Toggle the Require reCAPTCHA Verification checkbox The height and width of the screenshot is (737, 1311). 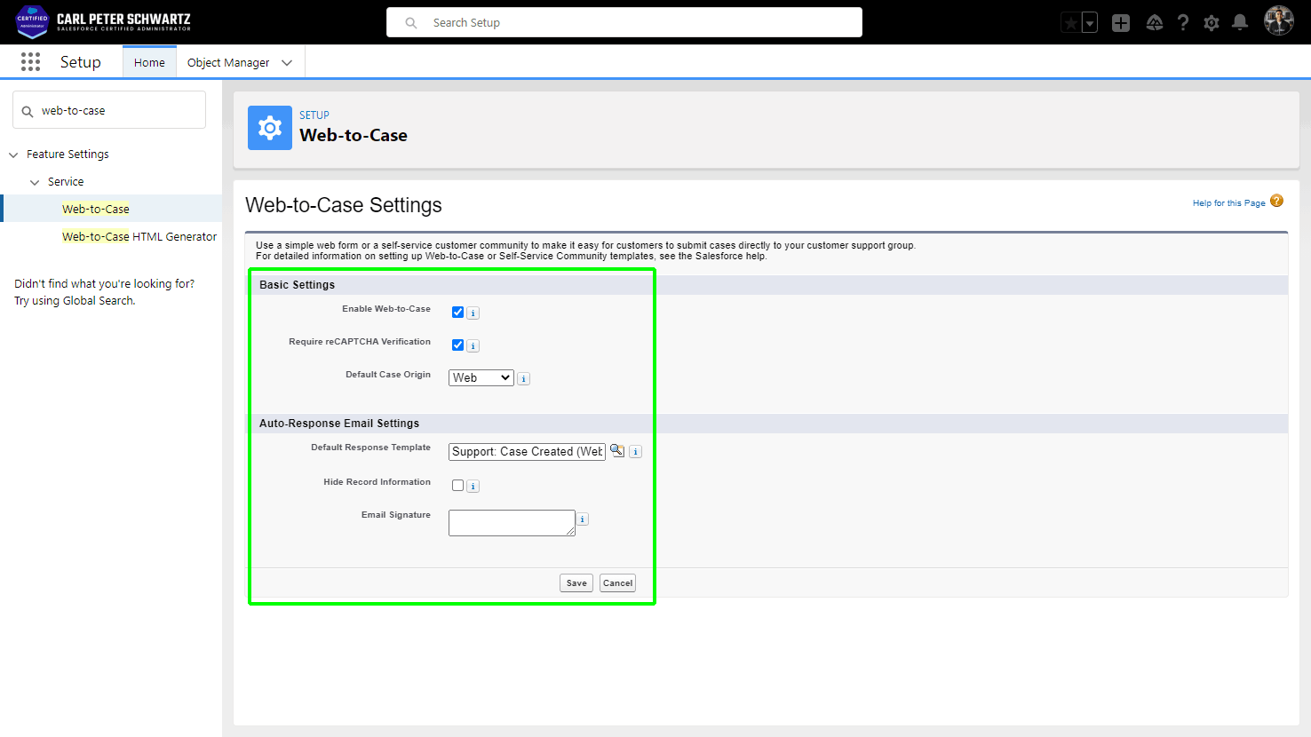[457, 345]
